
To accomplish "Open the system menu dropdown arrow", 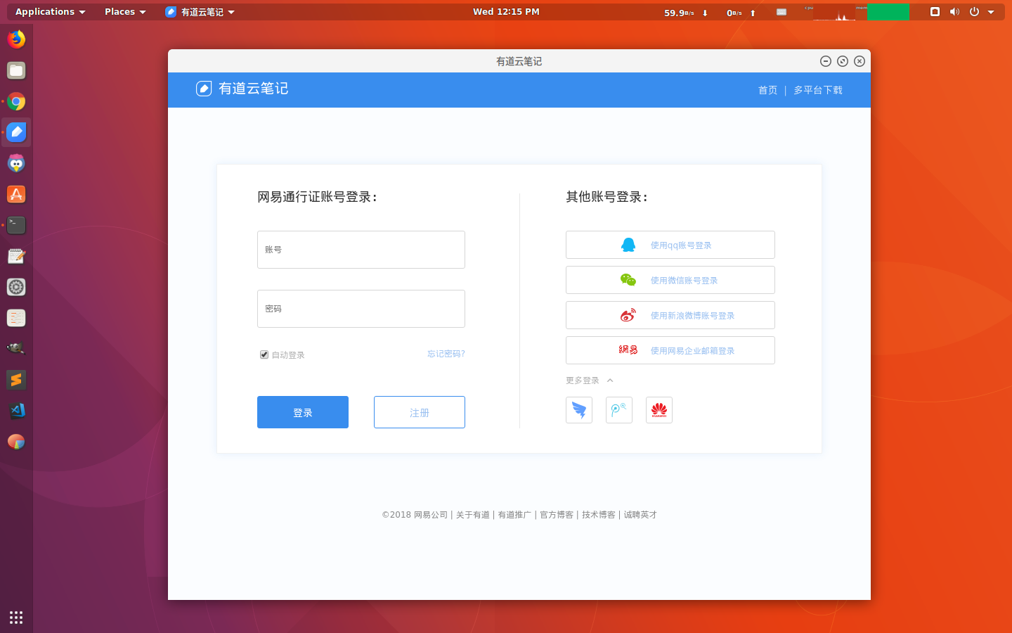I will pyautogui.click(x=991, y=12).
